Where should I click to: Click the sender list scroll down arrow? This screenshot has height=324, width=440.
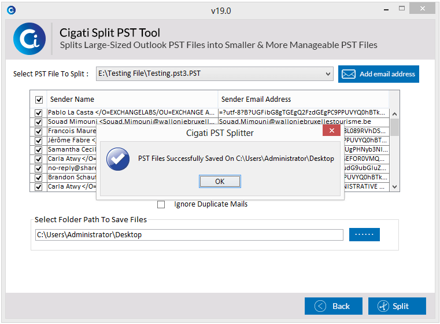(x=394, y=187)
